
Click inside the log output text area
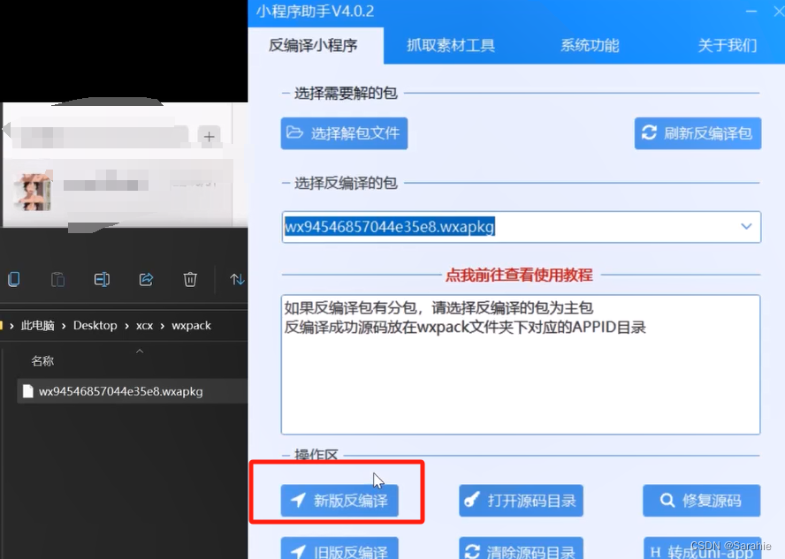521,365
